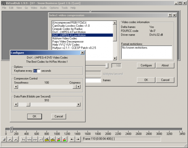Select DivX MPEG-4 Low-Motion codec

pyautogui.click(x=82, y=35)
